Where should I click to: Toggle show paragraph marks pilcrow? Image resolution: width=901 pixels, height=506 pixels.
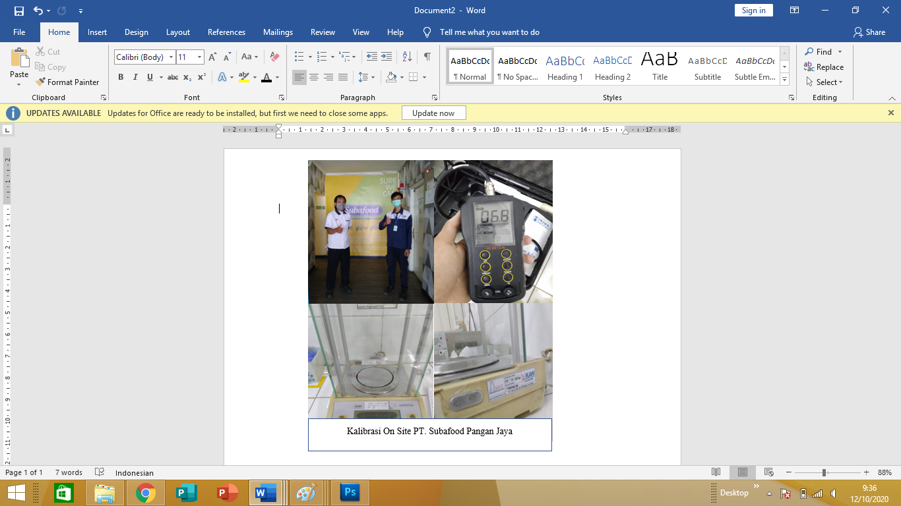coord(427,57)
